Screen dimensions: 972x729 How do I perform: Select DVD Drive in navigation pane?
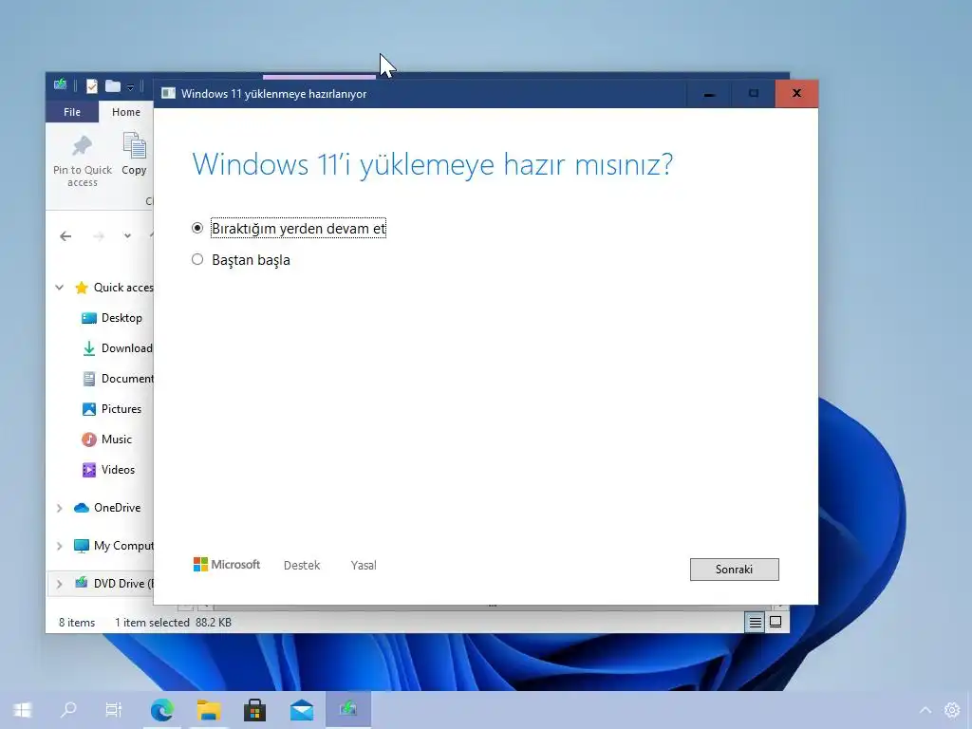pyautogui.click(x=113, y=584)
